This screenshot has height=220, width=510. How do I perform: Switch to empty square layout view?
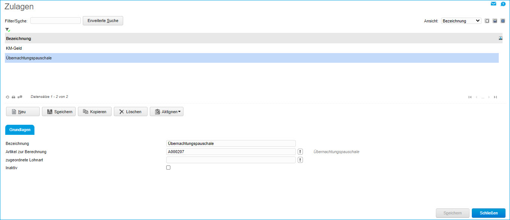pos(487,21)
